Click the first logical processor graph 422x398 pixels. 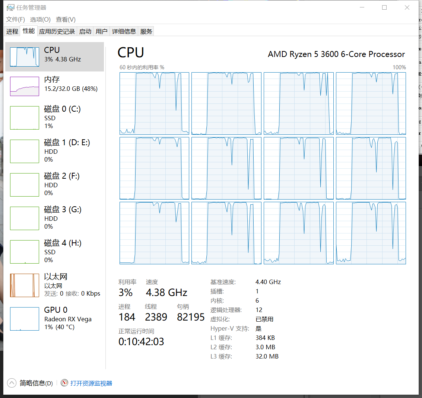coord(154,104)
